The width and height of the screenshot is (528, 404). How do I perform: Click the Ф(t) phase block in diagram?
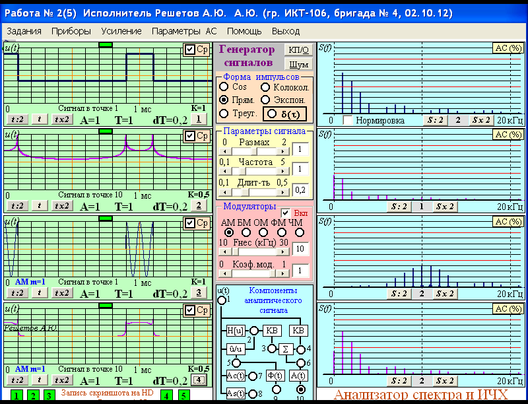point(275,376)
